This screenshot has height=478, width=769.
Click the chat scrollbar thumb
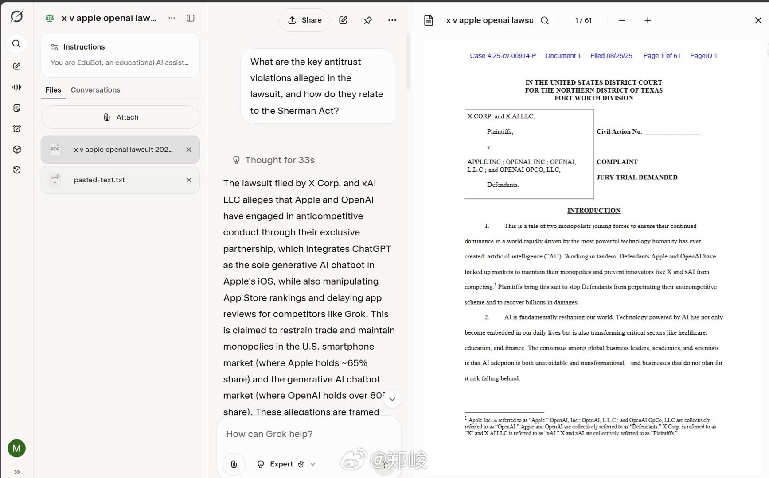pos(408,62)
